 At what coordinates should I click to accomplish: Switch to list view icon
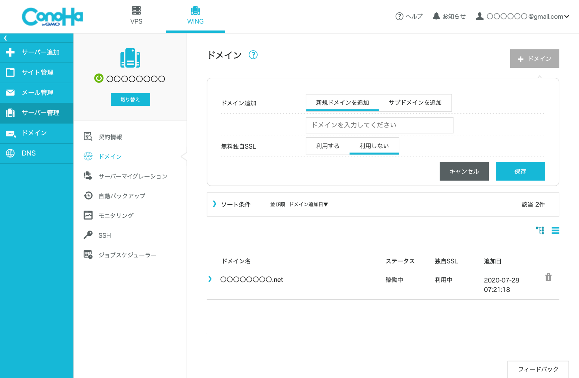[555, 231]
